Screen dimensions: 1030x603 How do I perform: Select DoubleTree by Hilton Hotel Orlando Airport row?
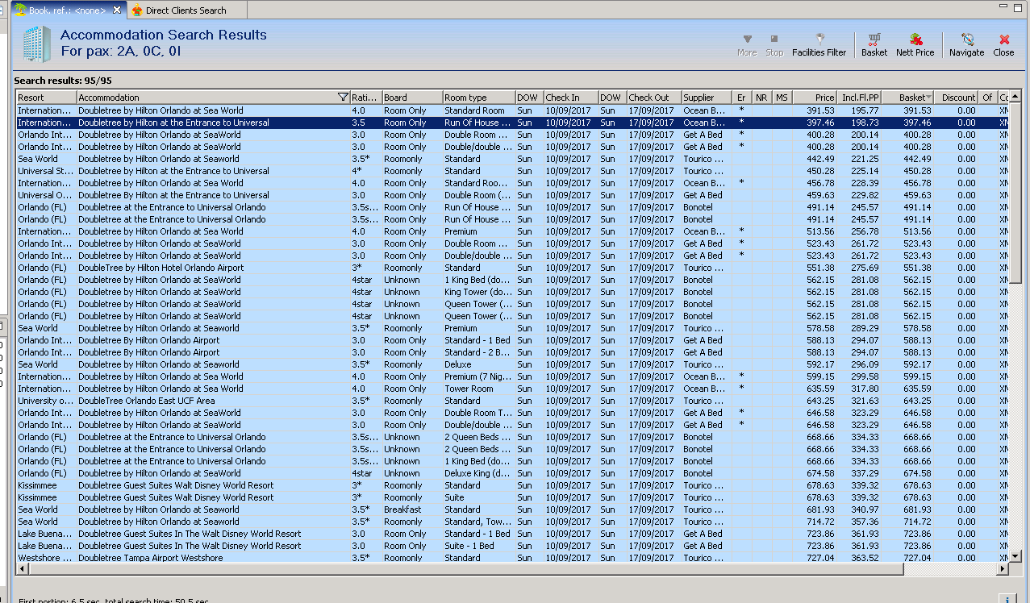[x=161, y=268]
